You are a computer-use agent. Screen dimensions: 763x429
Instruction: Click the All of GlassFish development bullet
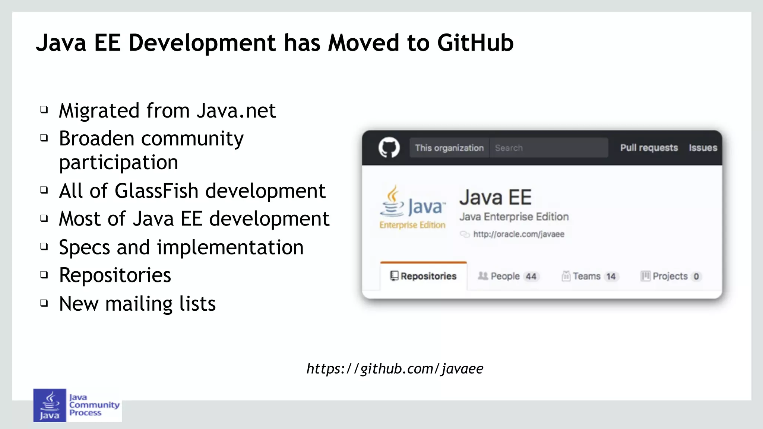pos(192,191)
